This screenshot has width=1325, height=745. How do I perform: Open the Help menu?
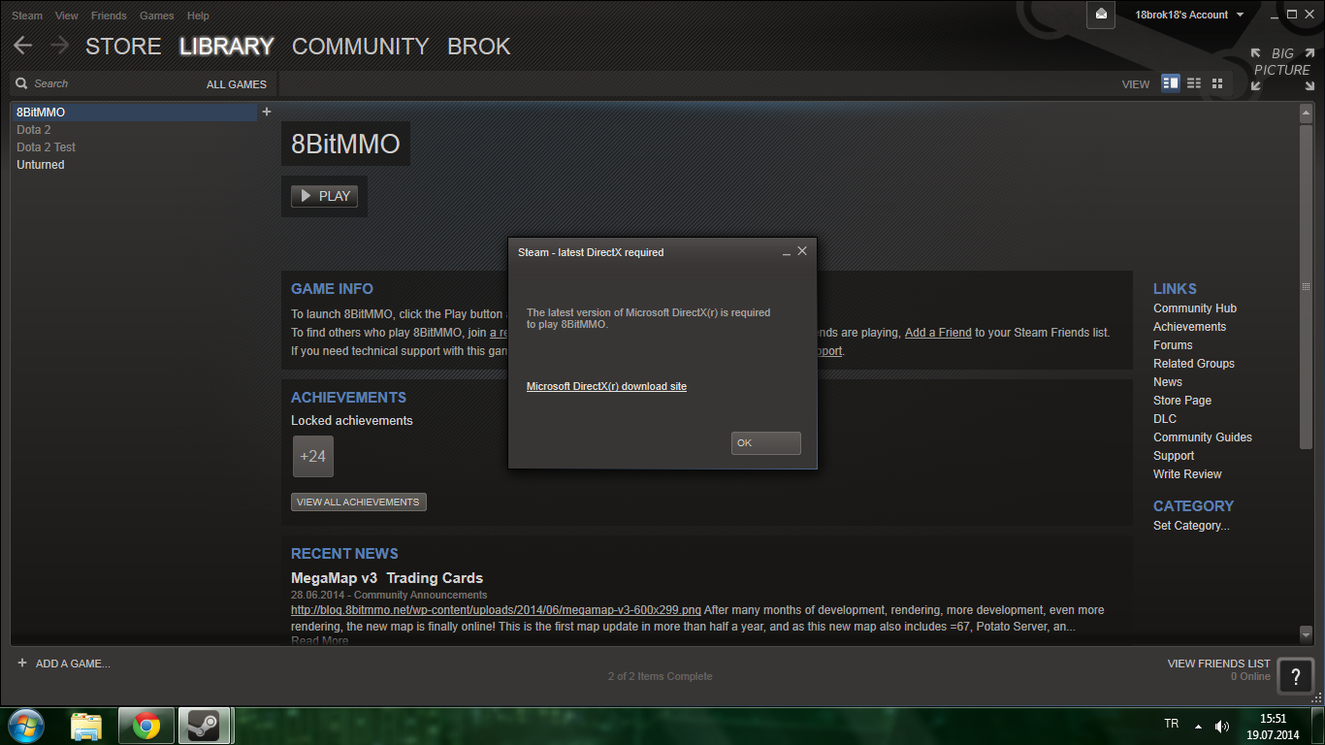198,16
